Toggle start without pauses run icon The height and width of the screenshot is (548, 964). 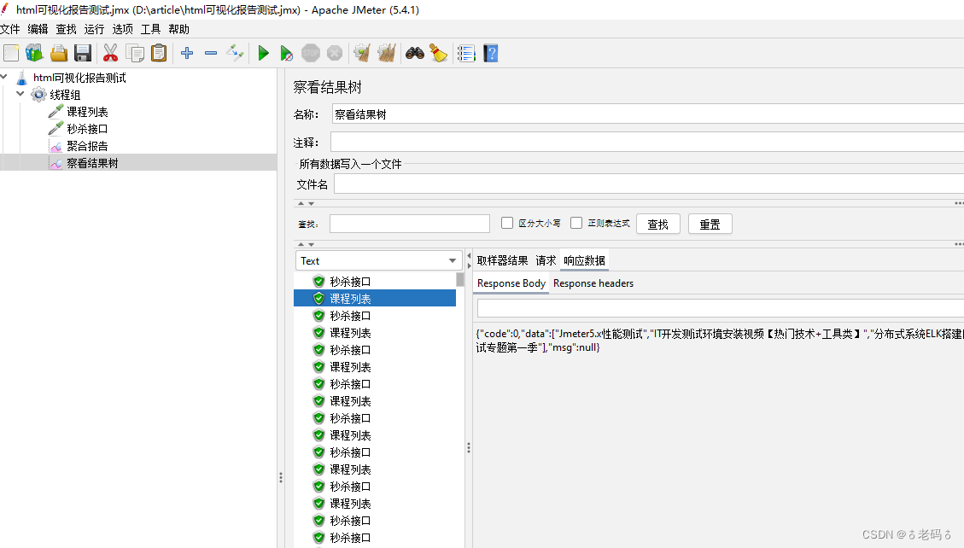click(x=286, y=52)
